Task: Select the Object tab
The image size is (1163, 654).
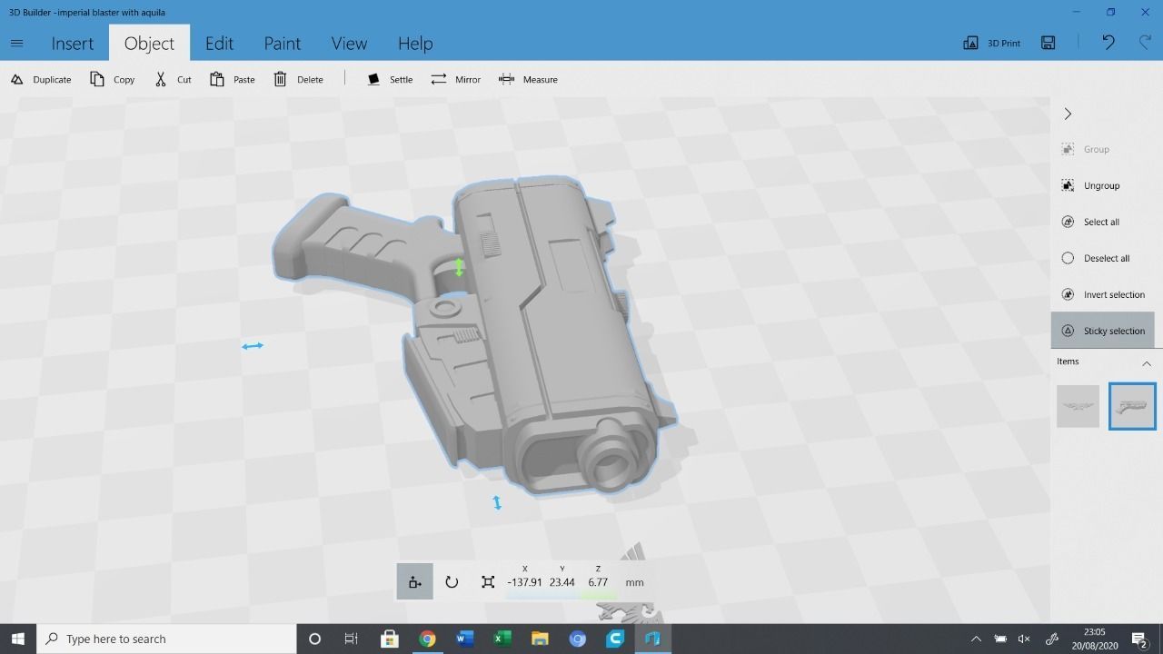Action: coord(149,43)
